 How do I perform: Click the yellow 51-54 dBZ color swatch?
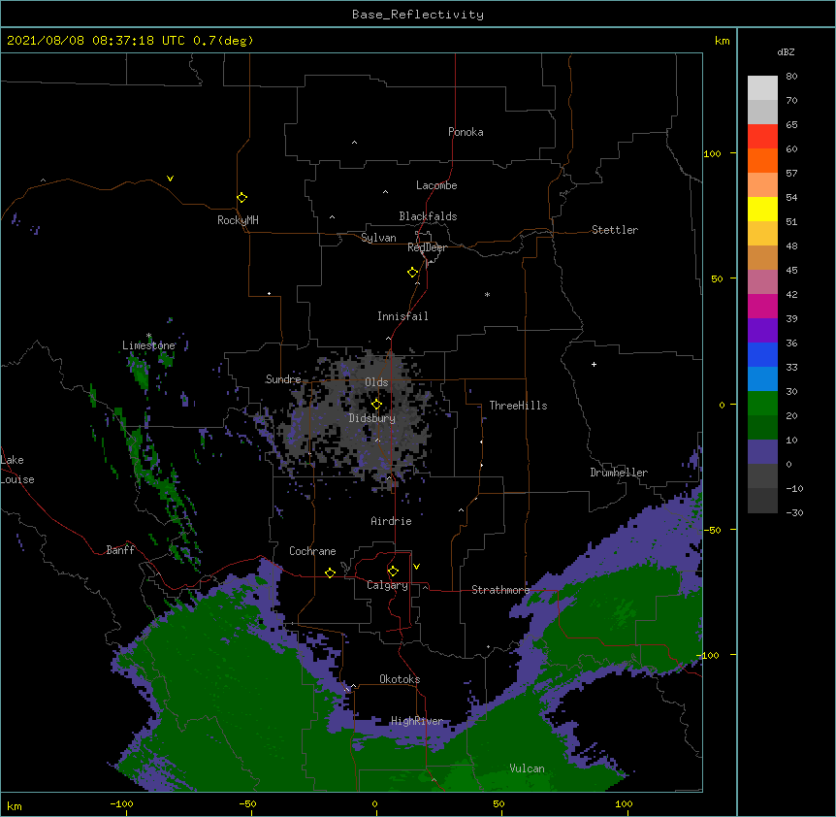[762, 209]
